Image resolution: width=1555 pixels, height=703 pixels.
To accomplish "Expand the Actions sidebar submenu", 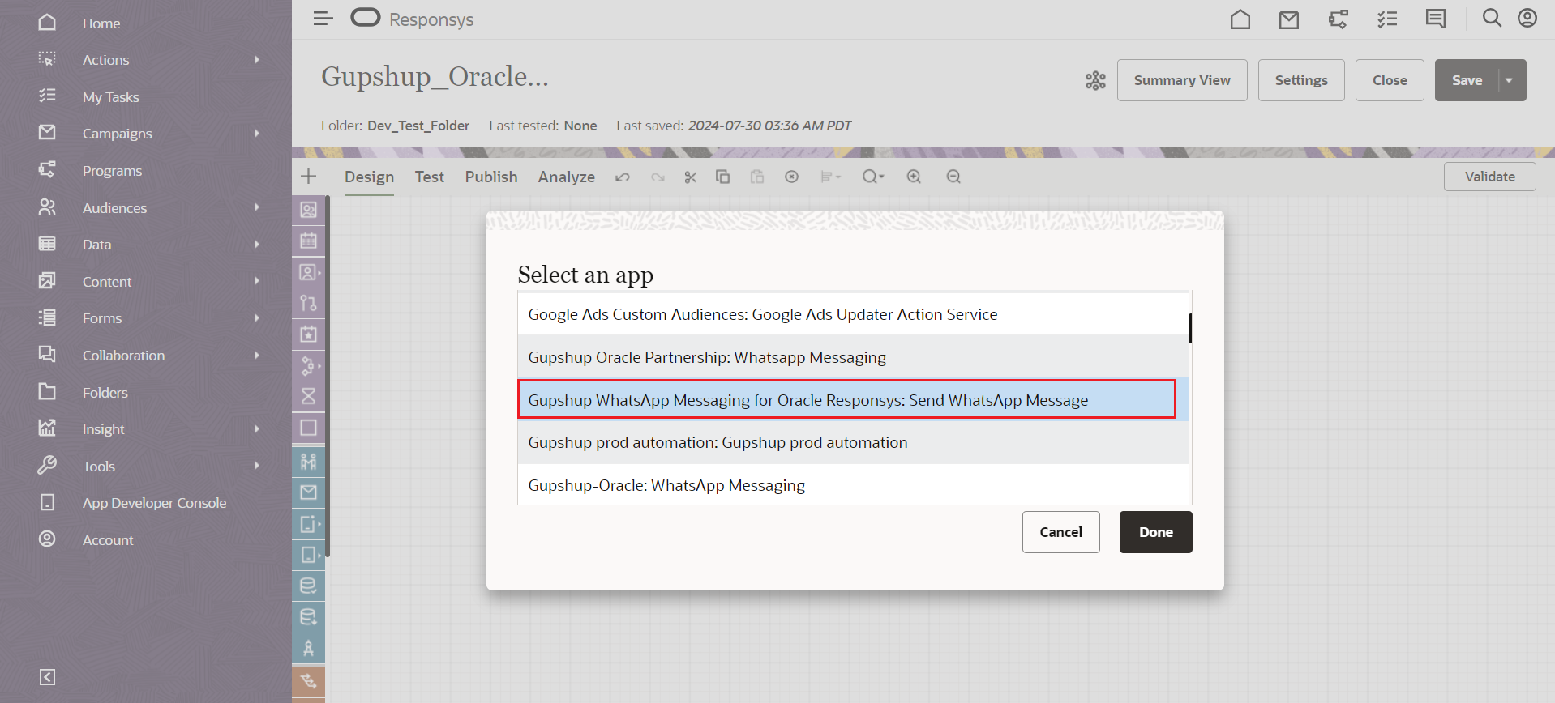I will 256,60.
